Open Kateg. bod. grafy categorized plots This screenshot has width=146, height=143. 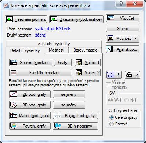tap(75, 116)
